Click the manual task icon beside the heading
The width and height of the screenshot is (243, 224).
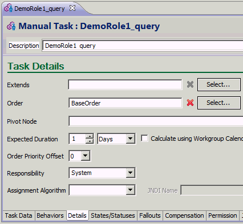[x=11, y=26]
